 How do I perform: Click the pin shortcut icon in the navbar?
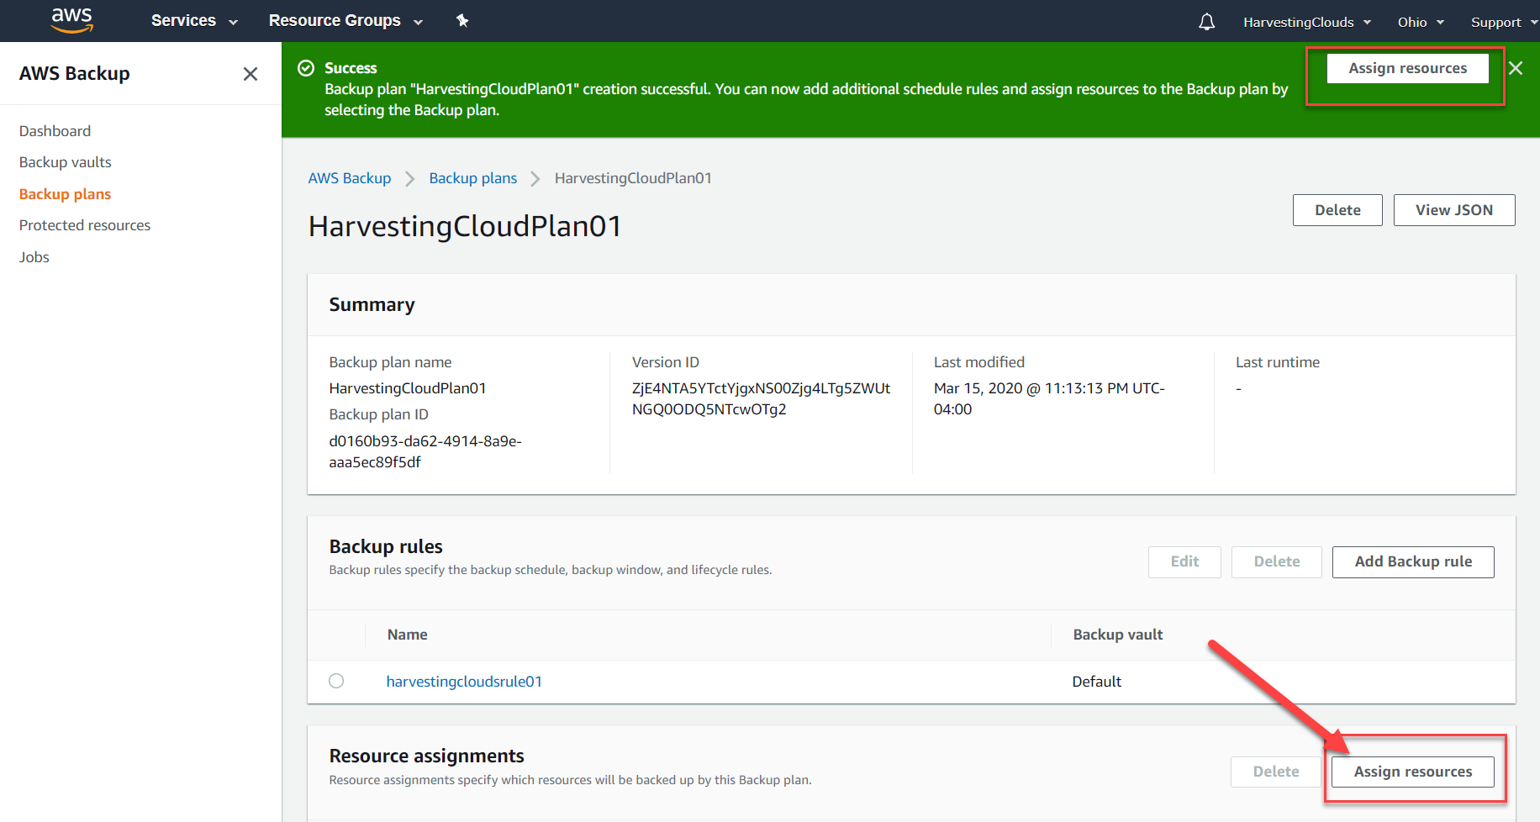click(x=461, y=21)
